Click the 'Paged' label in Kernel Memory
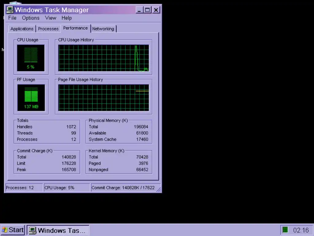This screenshot has width=314, height=236. (95, 163)
